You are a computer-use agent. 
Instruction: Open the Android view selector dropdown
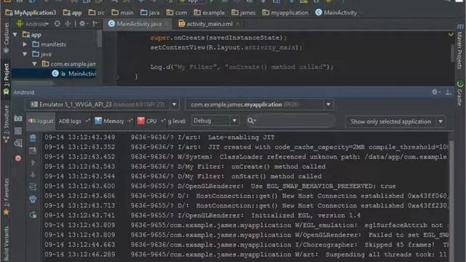33,23
